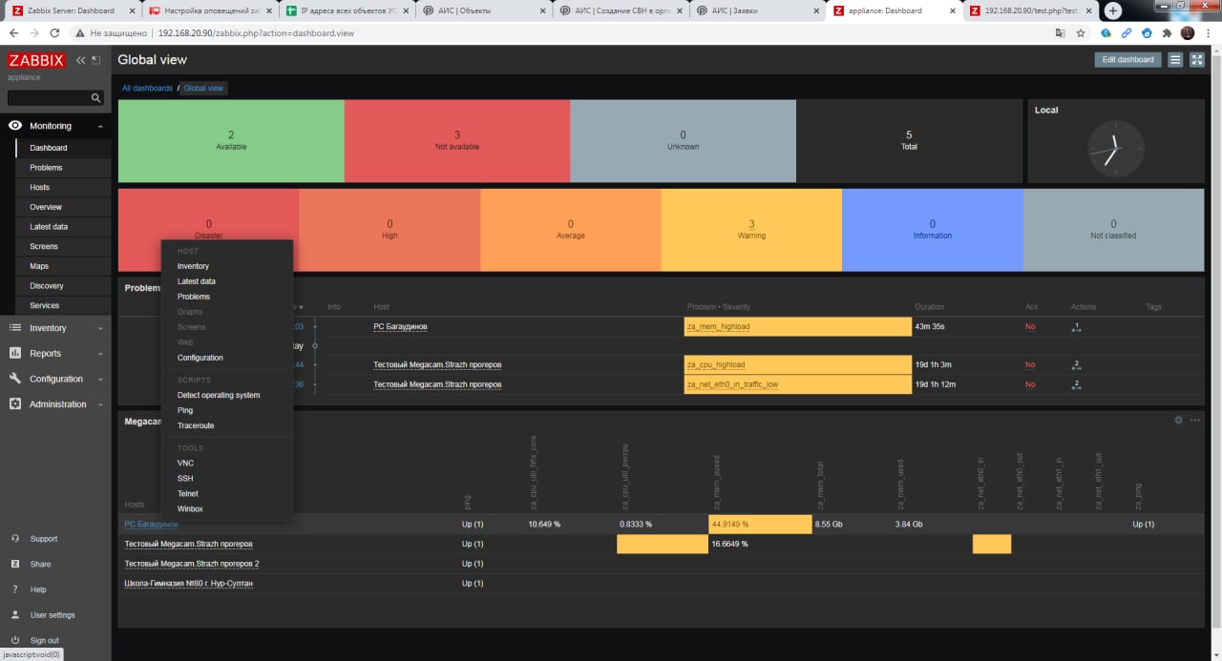
Task: Open All dashboards breadcrumb link
Action: tap(147, 88)
